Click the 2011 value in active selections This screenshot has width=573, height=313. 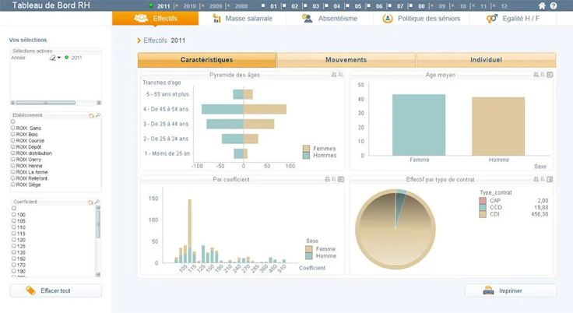coord(76,58)
